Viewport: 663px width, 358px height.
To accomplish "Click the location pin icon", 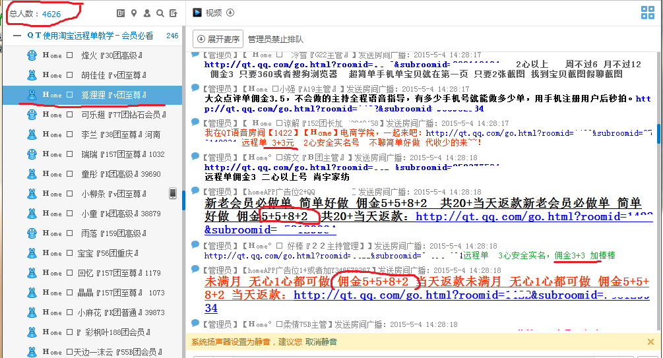I will pos(134,13).
